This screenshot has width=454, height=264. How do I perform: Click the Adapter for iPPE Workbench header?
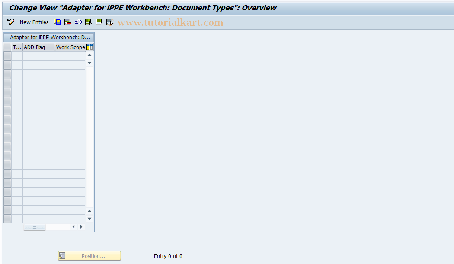49,38
